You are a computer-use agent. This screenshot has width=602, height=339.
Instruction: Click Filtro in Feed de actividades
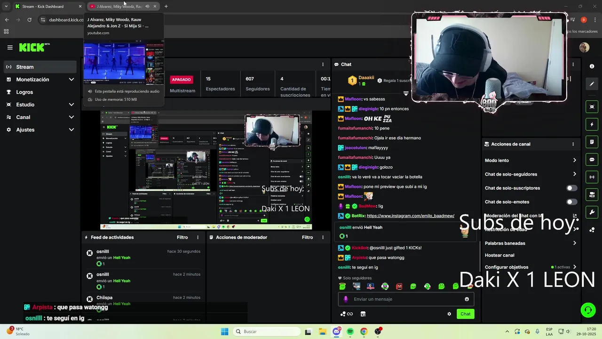[182, 237]
